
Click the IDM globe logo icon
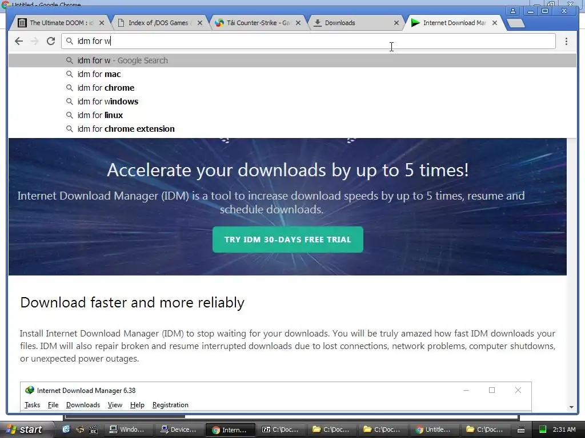[x=30, y=390]
